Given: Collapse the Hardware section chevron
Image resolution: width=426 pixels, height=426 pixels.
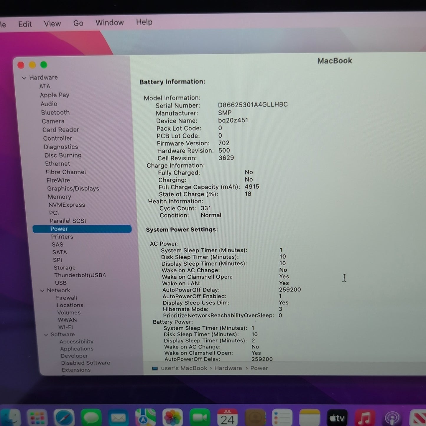Looking at the screenshot, I should point(24,78).
